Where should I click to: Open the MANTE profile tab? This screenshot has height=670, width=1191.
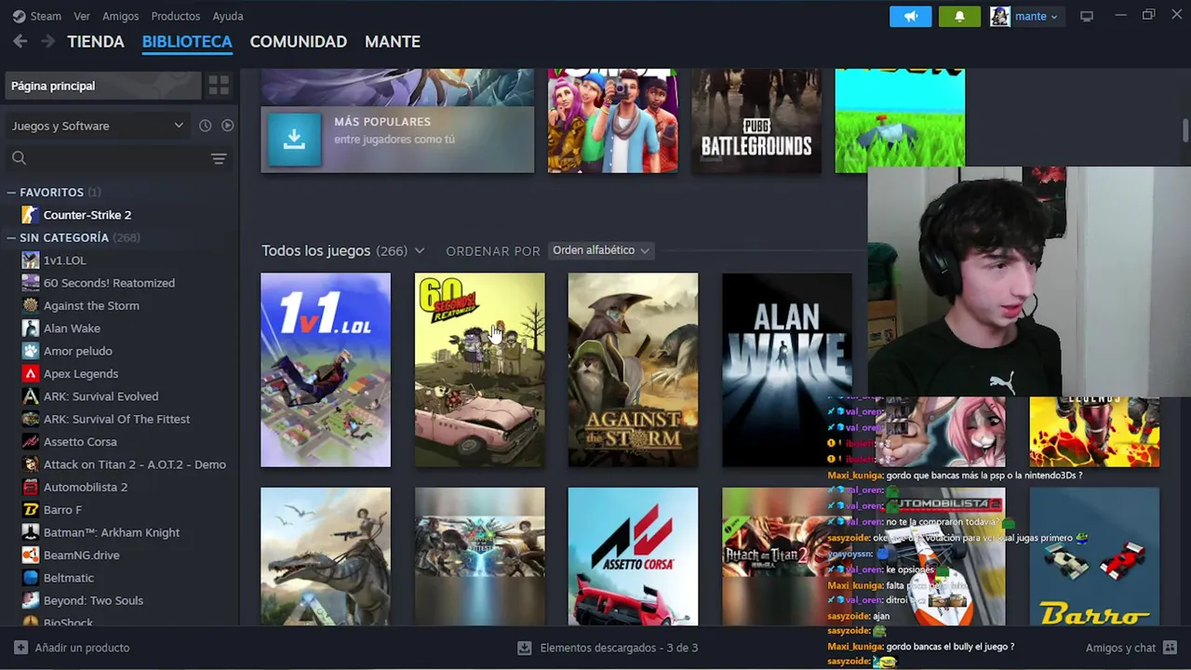pos(393,42)
